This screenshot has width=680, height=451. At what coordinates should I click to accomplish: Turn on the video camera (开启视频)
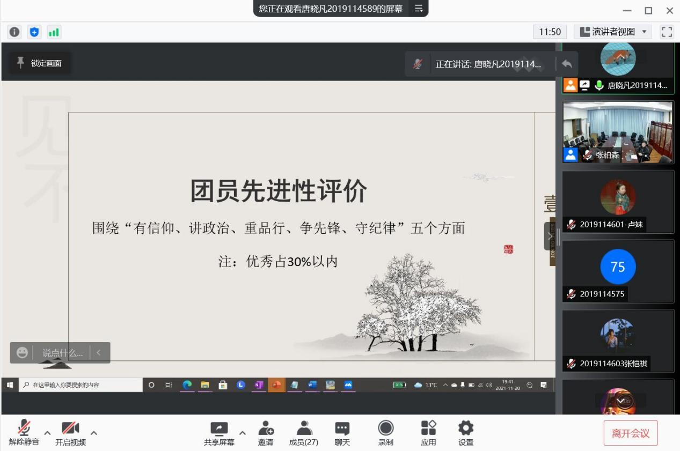[70, 433]
